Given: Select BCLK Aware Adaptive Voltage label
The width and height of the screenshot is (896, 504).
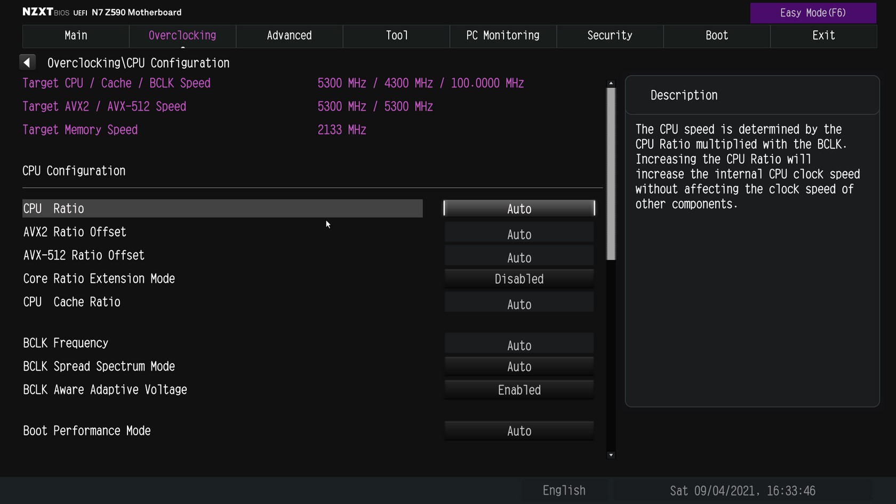Looking at the screenshot, I should tap(105, 390).
